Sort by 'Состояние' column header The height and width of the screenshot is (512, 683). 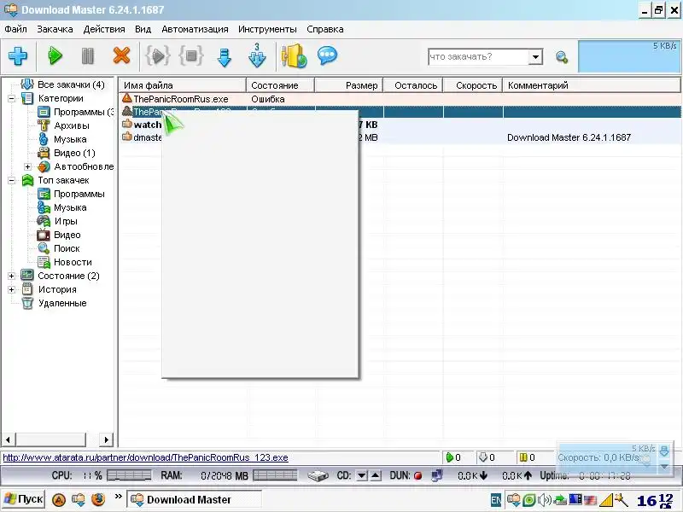(x=281, y=85)
